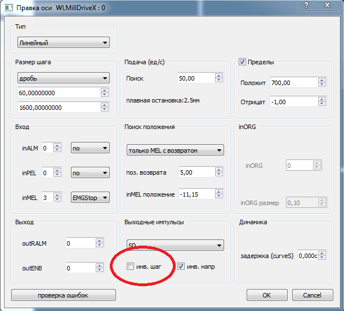The width and height of the screenshot is (344, 311).
Task: Increase the Положит limit value
Action: (321, 80)
